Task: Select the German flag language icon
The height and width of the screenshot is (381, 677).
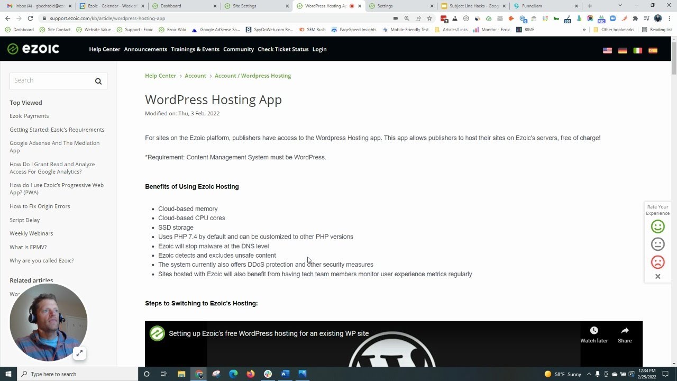Action: [x=623, y=50]
